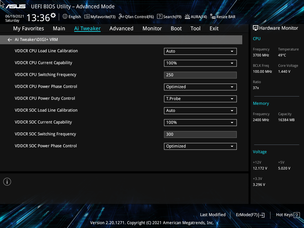The height and width of the screenshot is (228, 304).
Task: Expand the VDDCR CPU Power Phase Control options
Action: point(200,87)
